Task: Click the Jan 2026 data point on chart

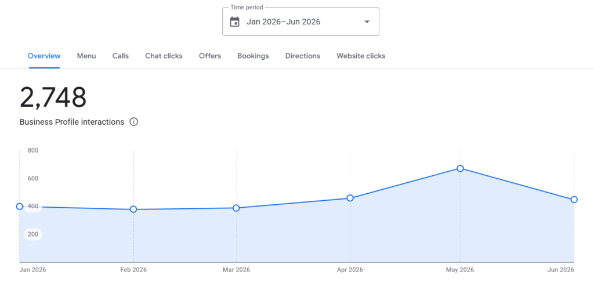Action: click(x=20, y=206)
